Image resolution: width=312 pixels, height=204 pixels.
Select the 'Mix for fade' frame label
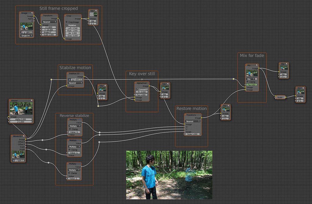[x=252, y=55]
